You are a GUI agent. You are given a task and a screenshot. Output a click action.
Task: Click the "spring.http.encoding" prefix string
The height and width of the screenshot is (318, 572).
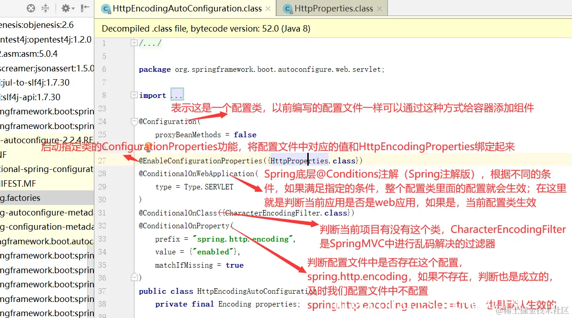[x=243, y=239]
